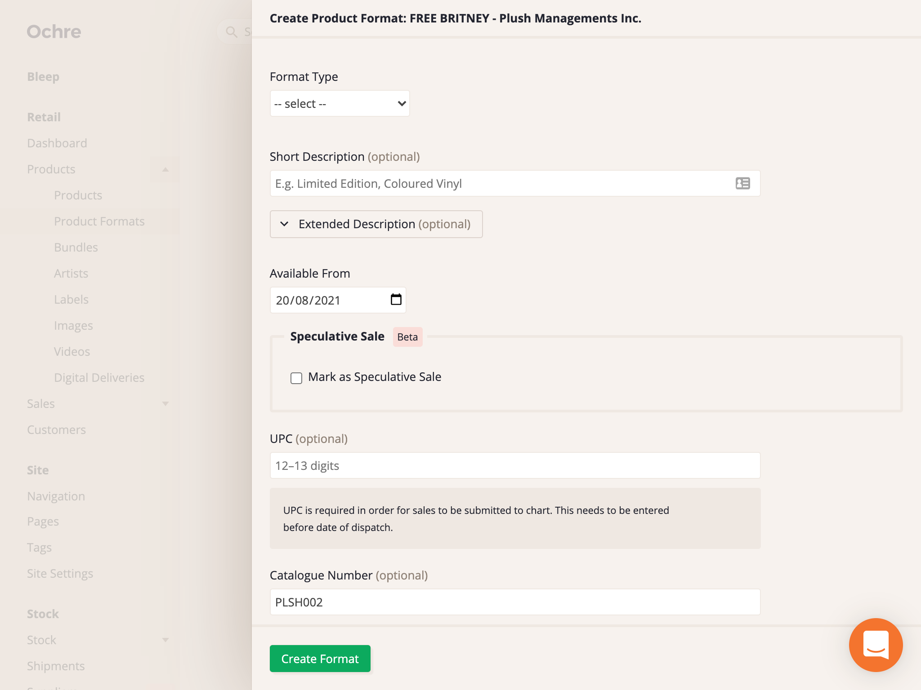The image size is (921, 690).
Task: Open the orange chat support widget
Action: tap(876, 645)
